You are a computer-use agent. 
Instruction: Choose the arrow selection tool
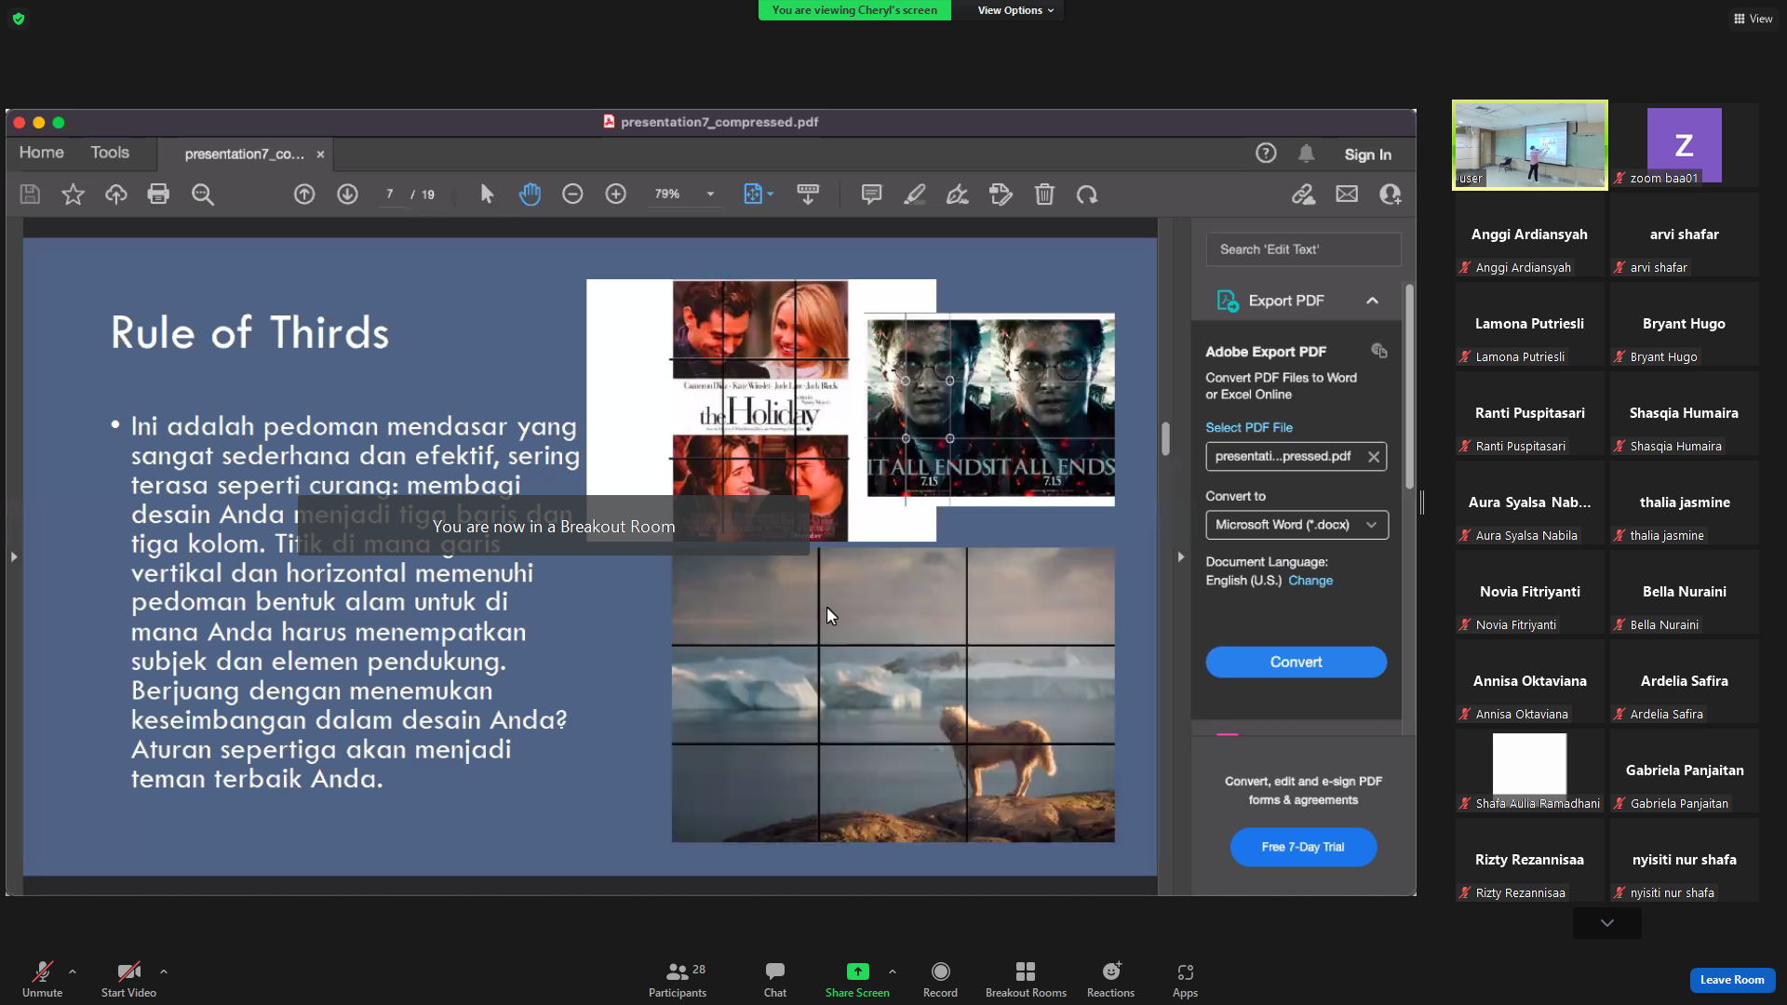click(x=487, y=194)
